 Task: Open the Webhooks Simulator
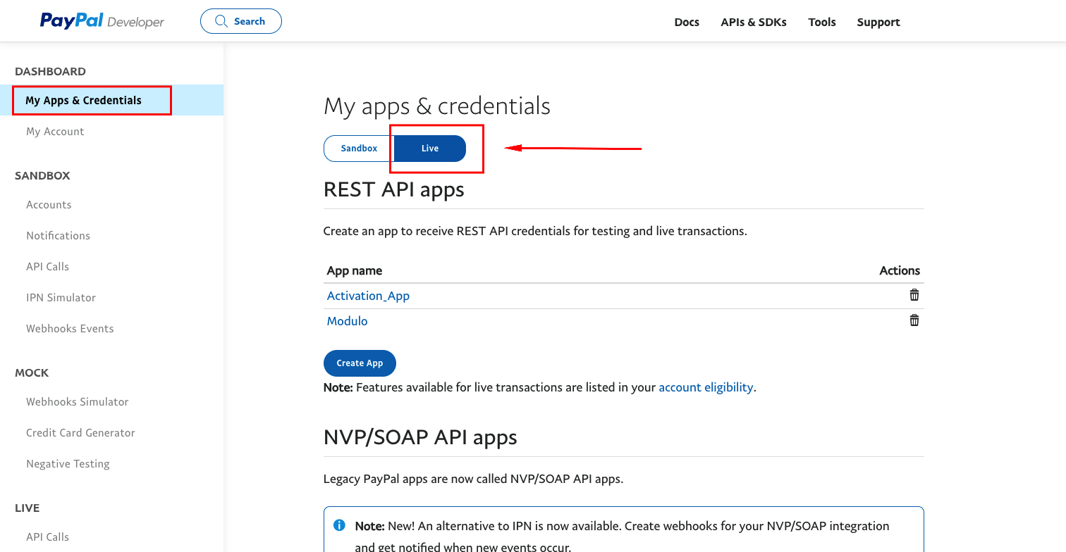coord(77,401)
